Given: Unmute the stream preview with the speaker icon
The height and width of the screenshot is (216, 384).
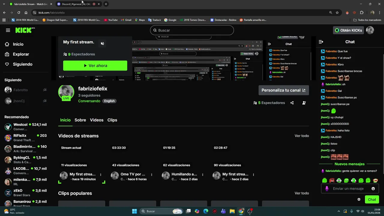Looking at the screenshot, I should tap(102, 43).
